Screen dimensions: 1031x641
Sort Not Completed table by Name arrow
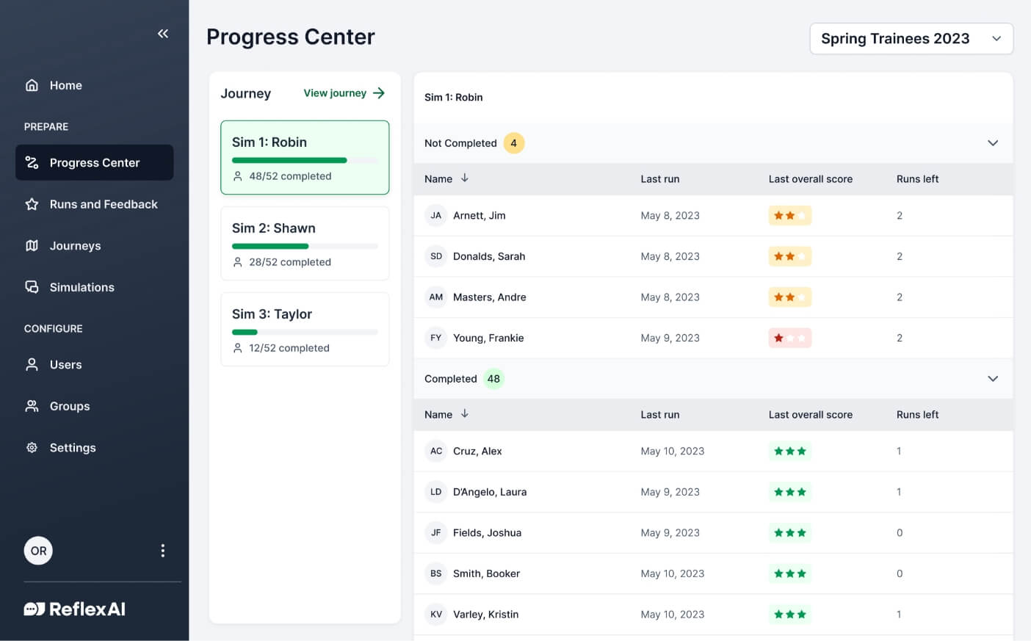[465, 178]
